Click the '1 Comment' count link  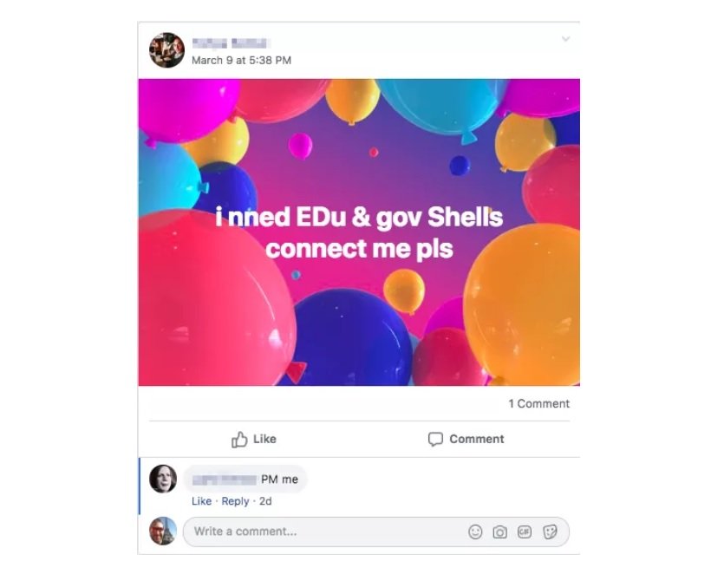coord(538,403)
